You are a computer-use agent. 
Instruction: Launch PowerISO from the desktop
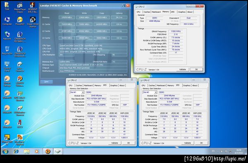(20, 21)
